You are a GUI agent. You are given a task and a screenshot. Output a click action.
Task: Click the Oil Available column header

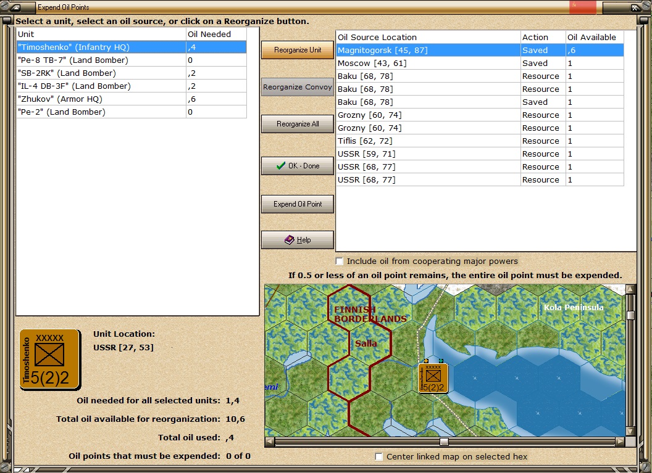[x=595, y=37]
